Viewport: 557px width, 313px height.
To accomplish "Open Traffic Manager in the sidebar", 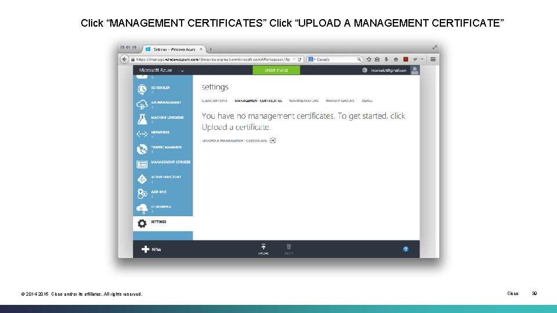I will pyautogui.click(x=162, y=149).
